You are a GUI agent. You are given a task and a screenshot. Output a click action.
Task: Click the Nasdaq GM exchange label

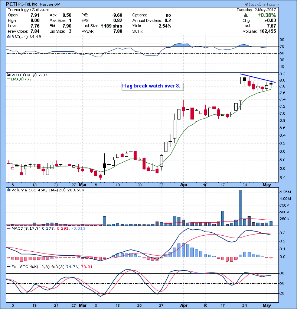pyautogui.click(x=50, y=4)
